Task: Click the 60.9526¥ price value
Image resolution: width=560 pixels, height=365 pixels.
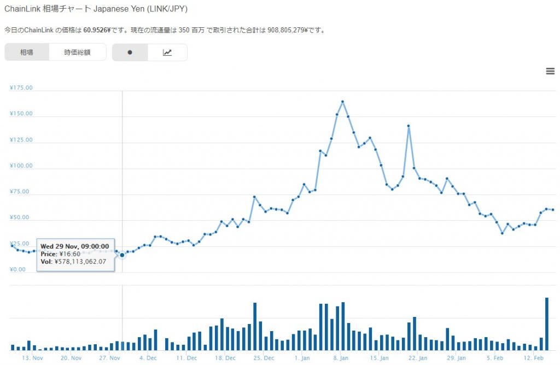Action: tap(97, 31)
